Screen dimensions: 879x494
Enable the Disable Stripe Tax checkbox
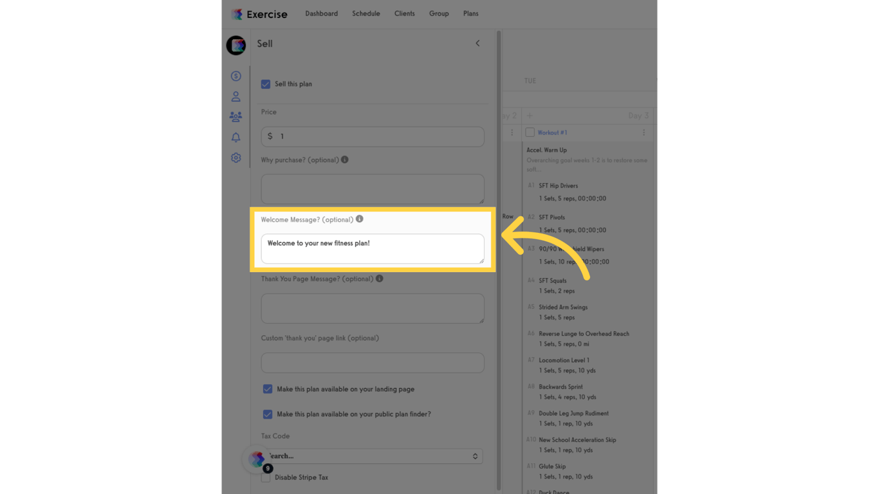click(x=266, y=477)
